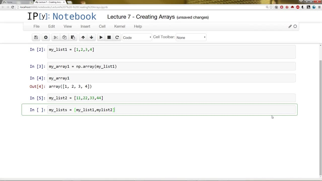Move selected cell up arrow
The image size is (322, 181).
point(83,37)
